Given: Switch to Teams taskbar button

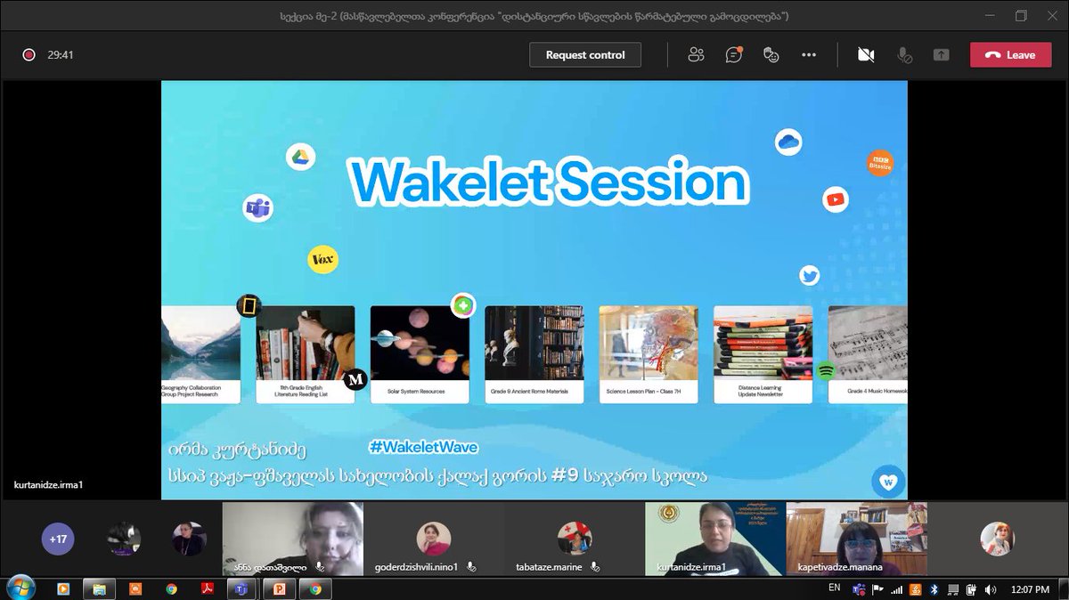Looking at the screenshot, I should click(x=241, y=588).
